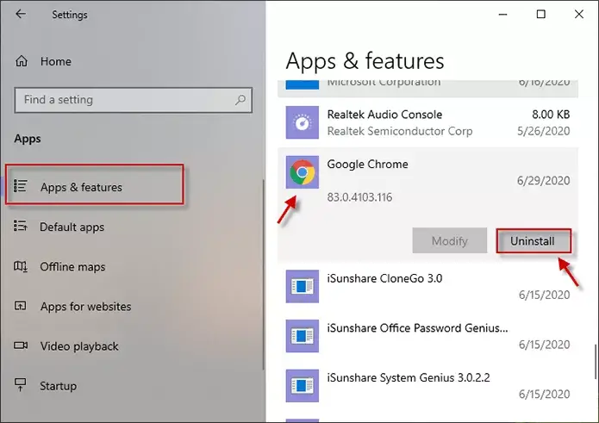599x423 pixels.
Task: Click the Apps for websites icon
Action: click(20, 306)
